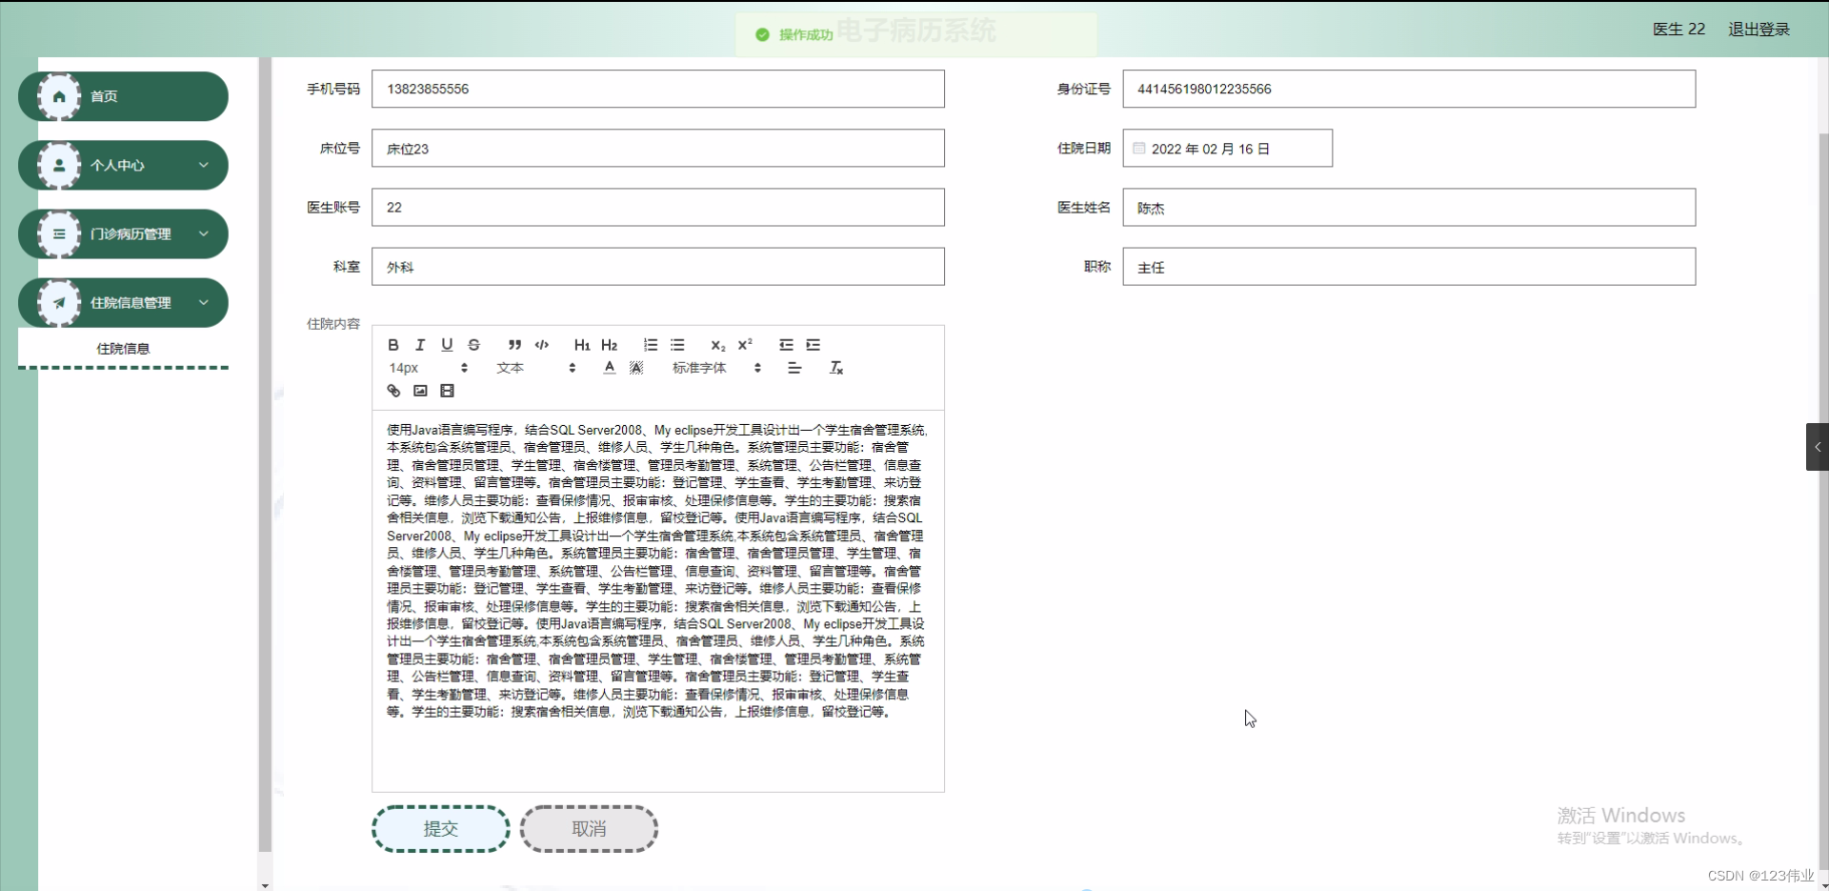This screenshot has height=891, width=1829.
Task: Toggle underline formatting in the editor
Action: point(447,345)
